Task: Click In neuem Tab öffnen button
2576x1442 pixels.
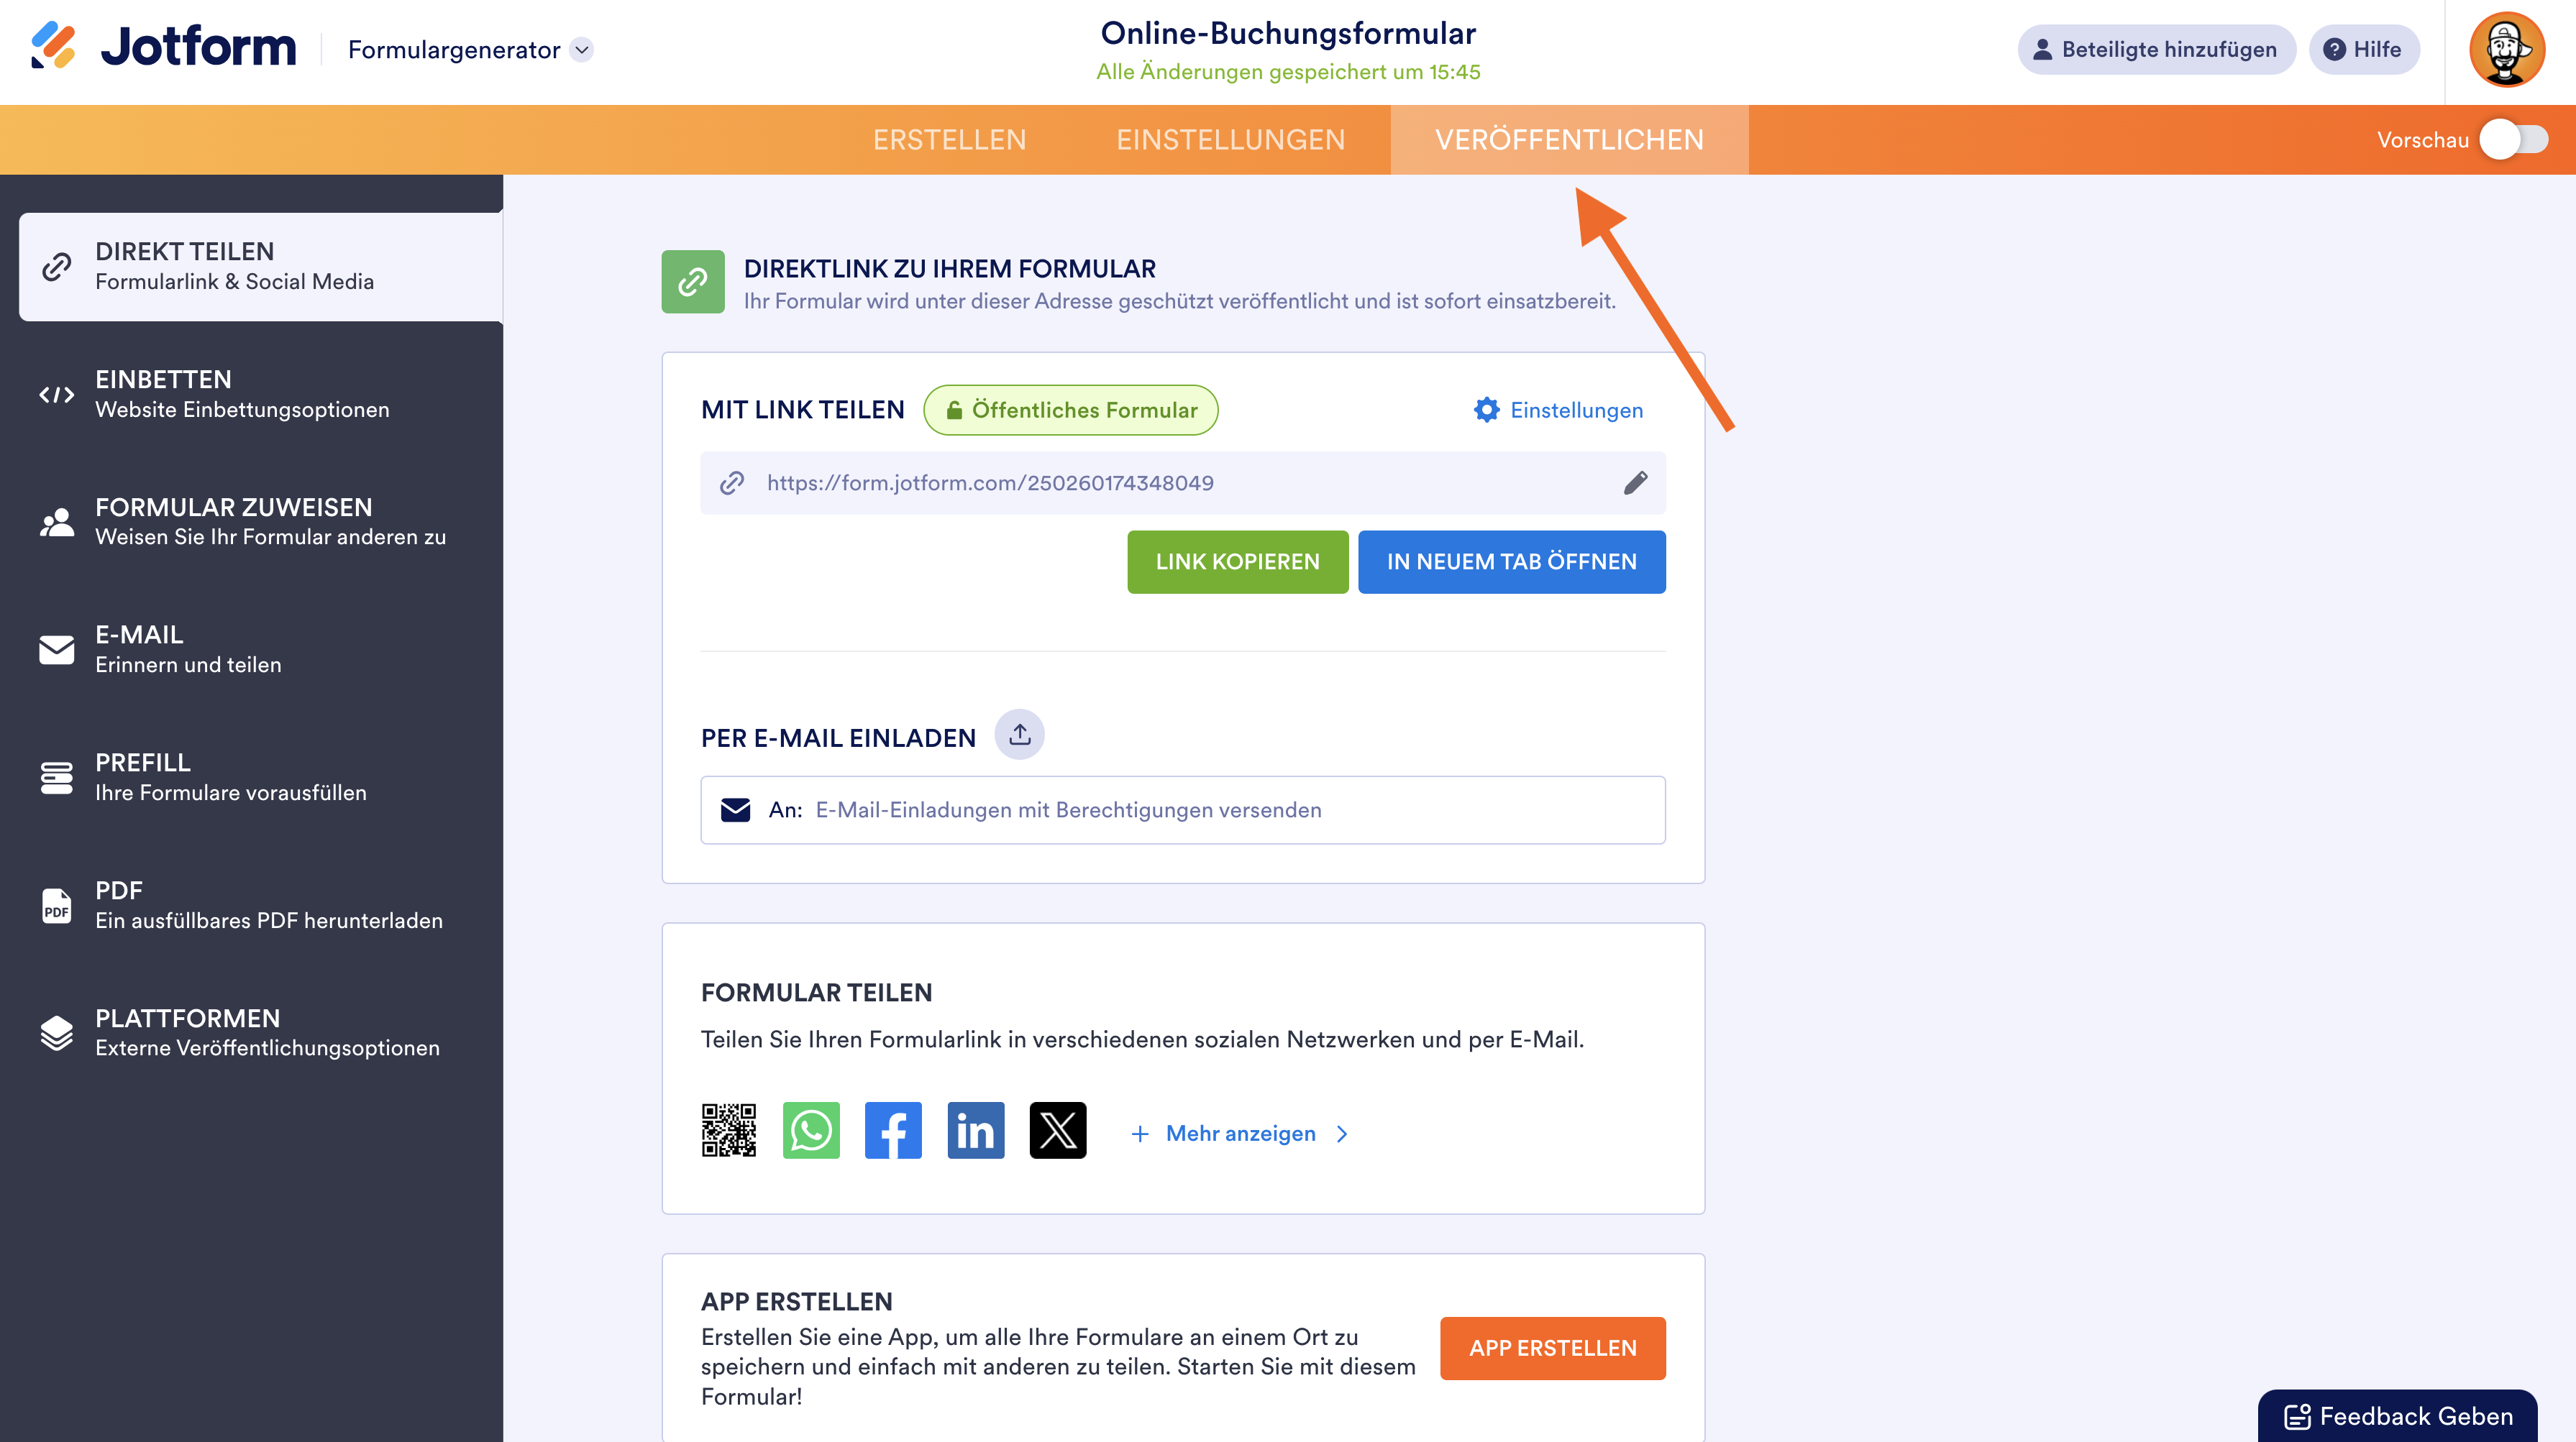Action: (x=1511, y=561)
